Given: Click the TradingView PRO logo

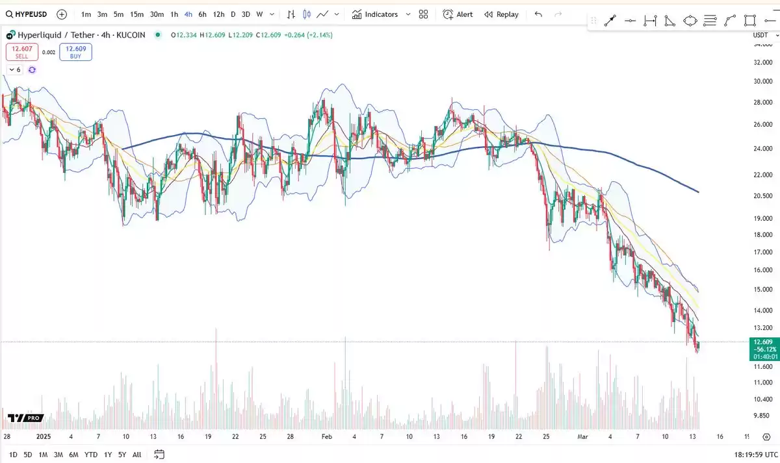Looking at the screenshot, I should 25,418.
